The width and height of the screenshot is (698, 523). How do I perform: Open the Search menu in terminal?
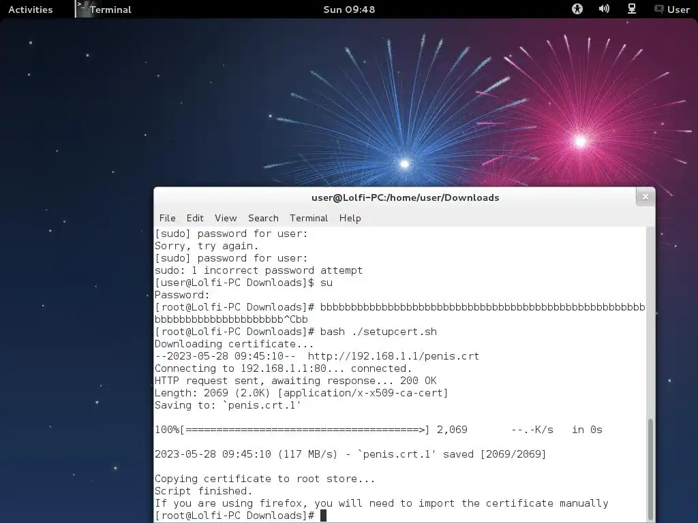pos(263,218)
